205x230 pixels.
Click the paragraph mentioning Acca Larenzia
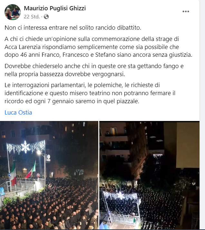[98, 47]
